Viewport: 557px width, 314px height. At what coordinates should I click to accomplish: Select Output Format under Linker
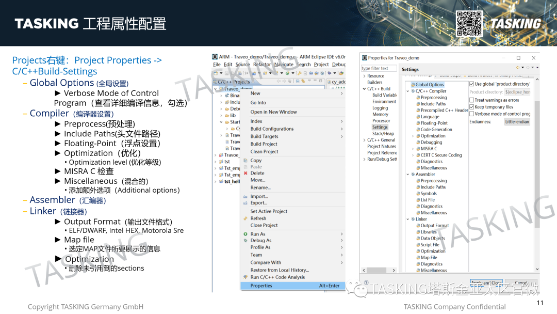click(434, 226)
